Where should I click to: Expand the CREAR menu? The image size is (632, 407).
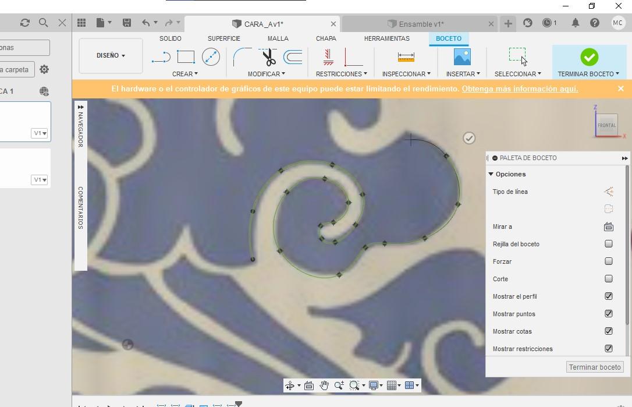click(185, 74)
